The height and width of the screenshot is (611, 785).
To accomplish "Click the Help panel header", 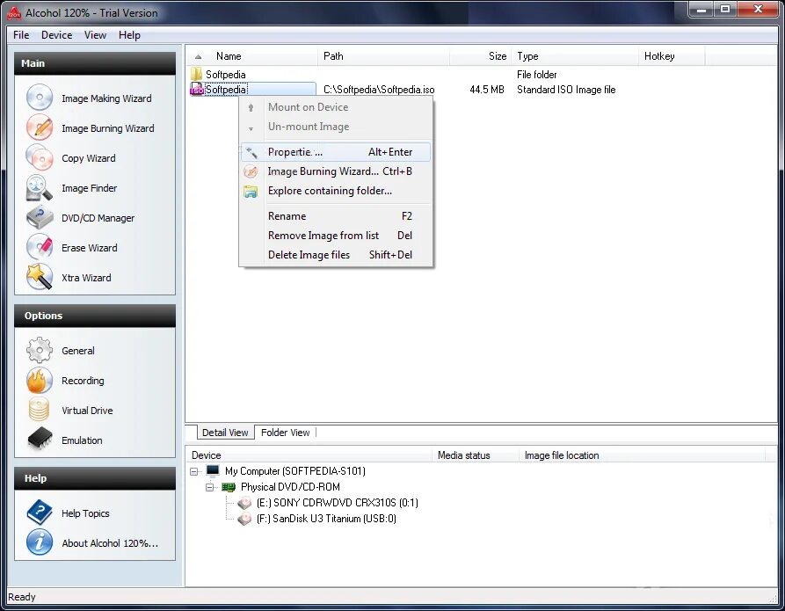I will pos(95,478).
